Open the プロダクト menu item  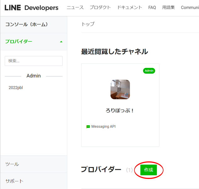click(x=100, y=8)
